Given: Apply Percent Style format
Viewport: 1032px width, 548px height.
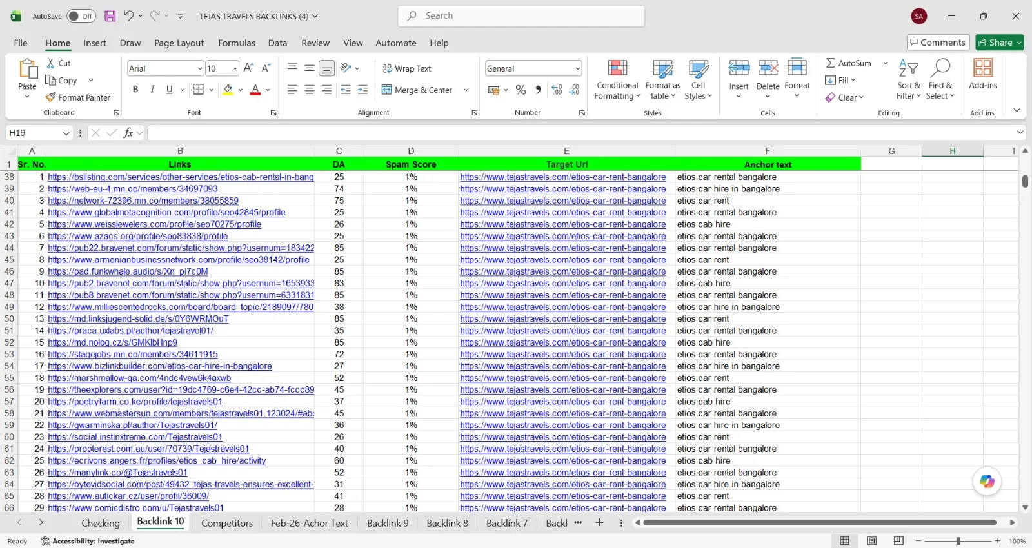Looking at the screenshot, I should pos(521,90).
